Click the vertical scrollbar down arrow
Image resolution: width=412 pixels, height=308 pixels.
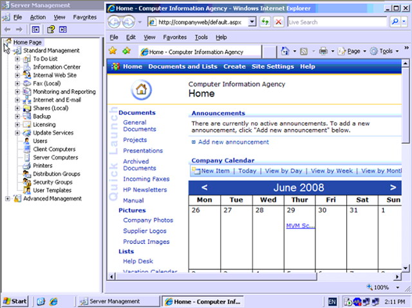pos(405,268)
